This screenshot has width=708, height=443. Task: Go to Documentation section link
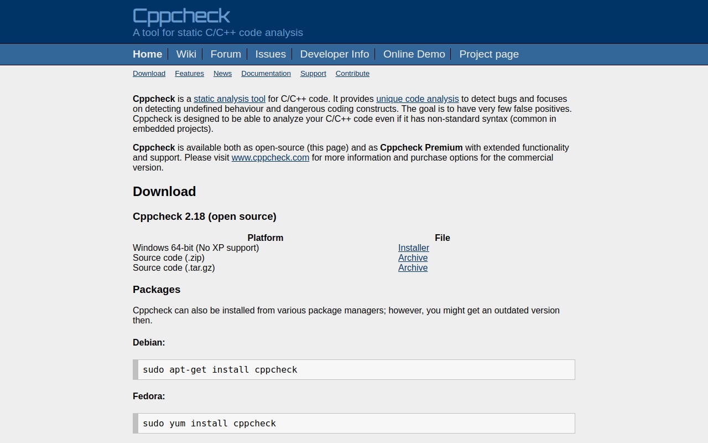click(265, 74)
